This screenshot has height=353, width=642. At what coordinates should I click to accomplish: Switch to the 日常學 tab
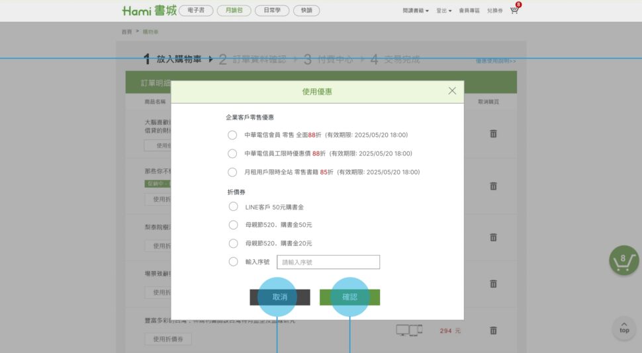click(x=272, y=10)
